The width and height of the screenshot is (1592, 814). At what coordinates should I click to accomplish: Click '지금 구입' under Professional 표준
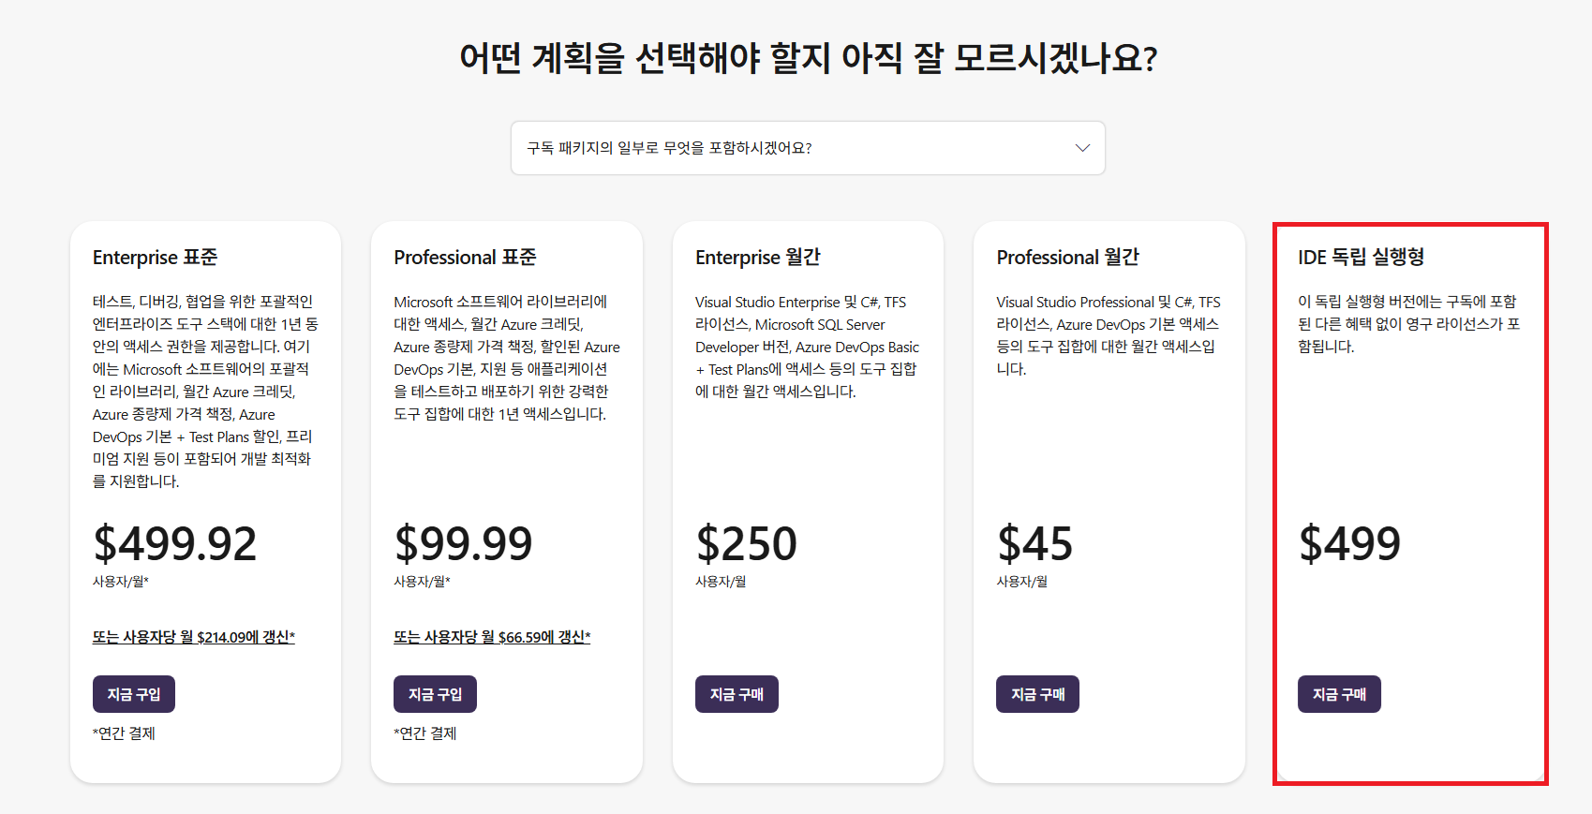pos(435,694)
